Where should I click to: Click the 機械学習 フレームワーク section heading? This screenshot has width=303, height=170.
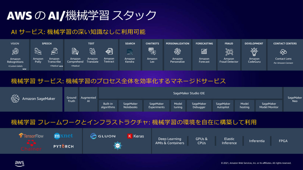point(134,122)
